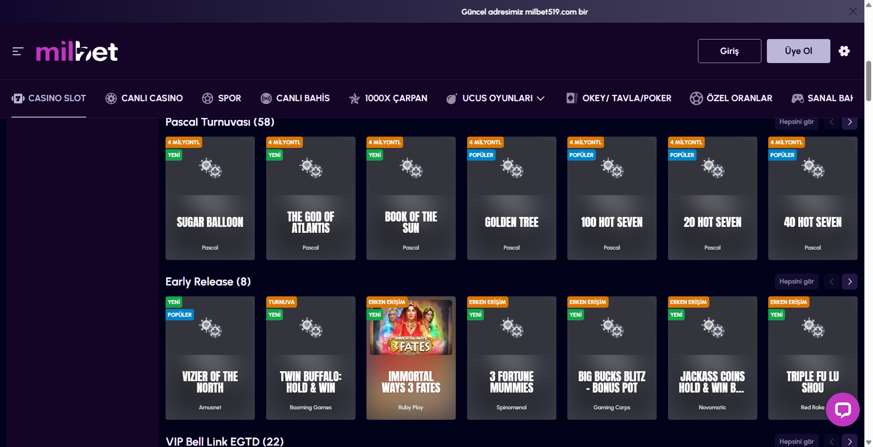Click Hepsini gör for VIP Bell Link
The height and width of the screenshot is (447, 873).
tap(796, 441)
